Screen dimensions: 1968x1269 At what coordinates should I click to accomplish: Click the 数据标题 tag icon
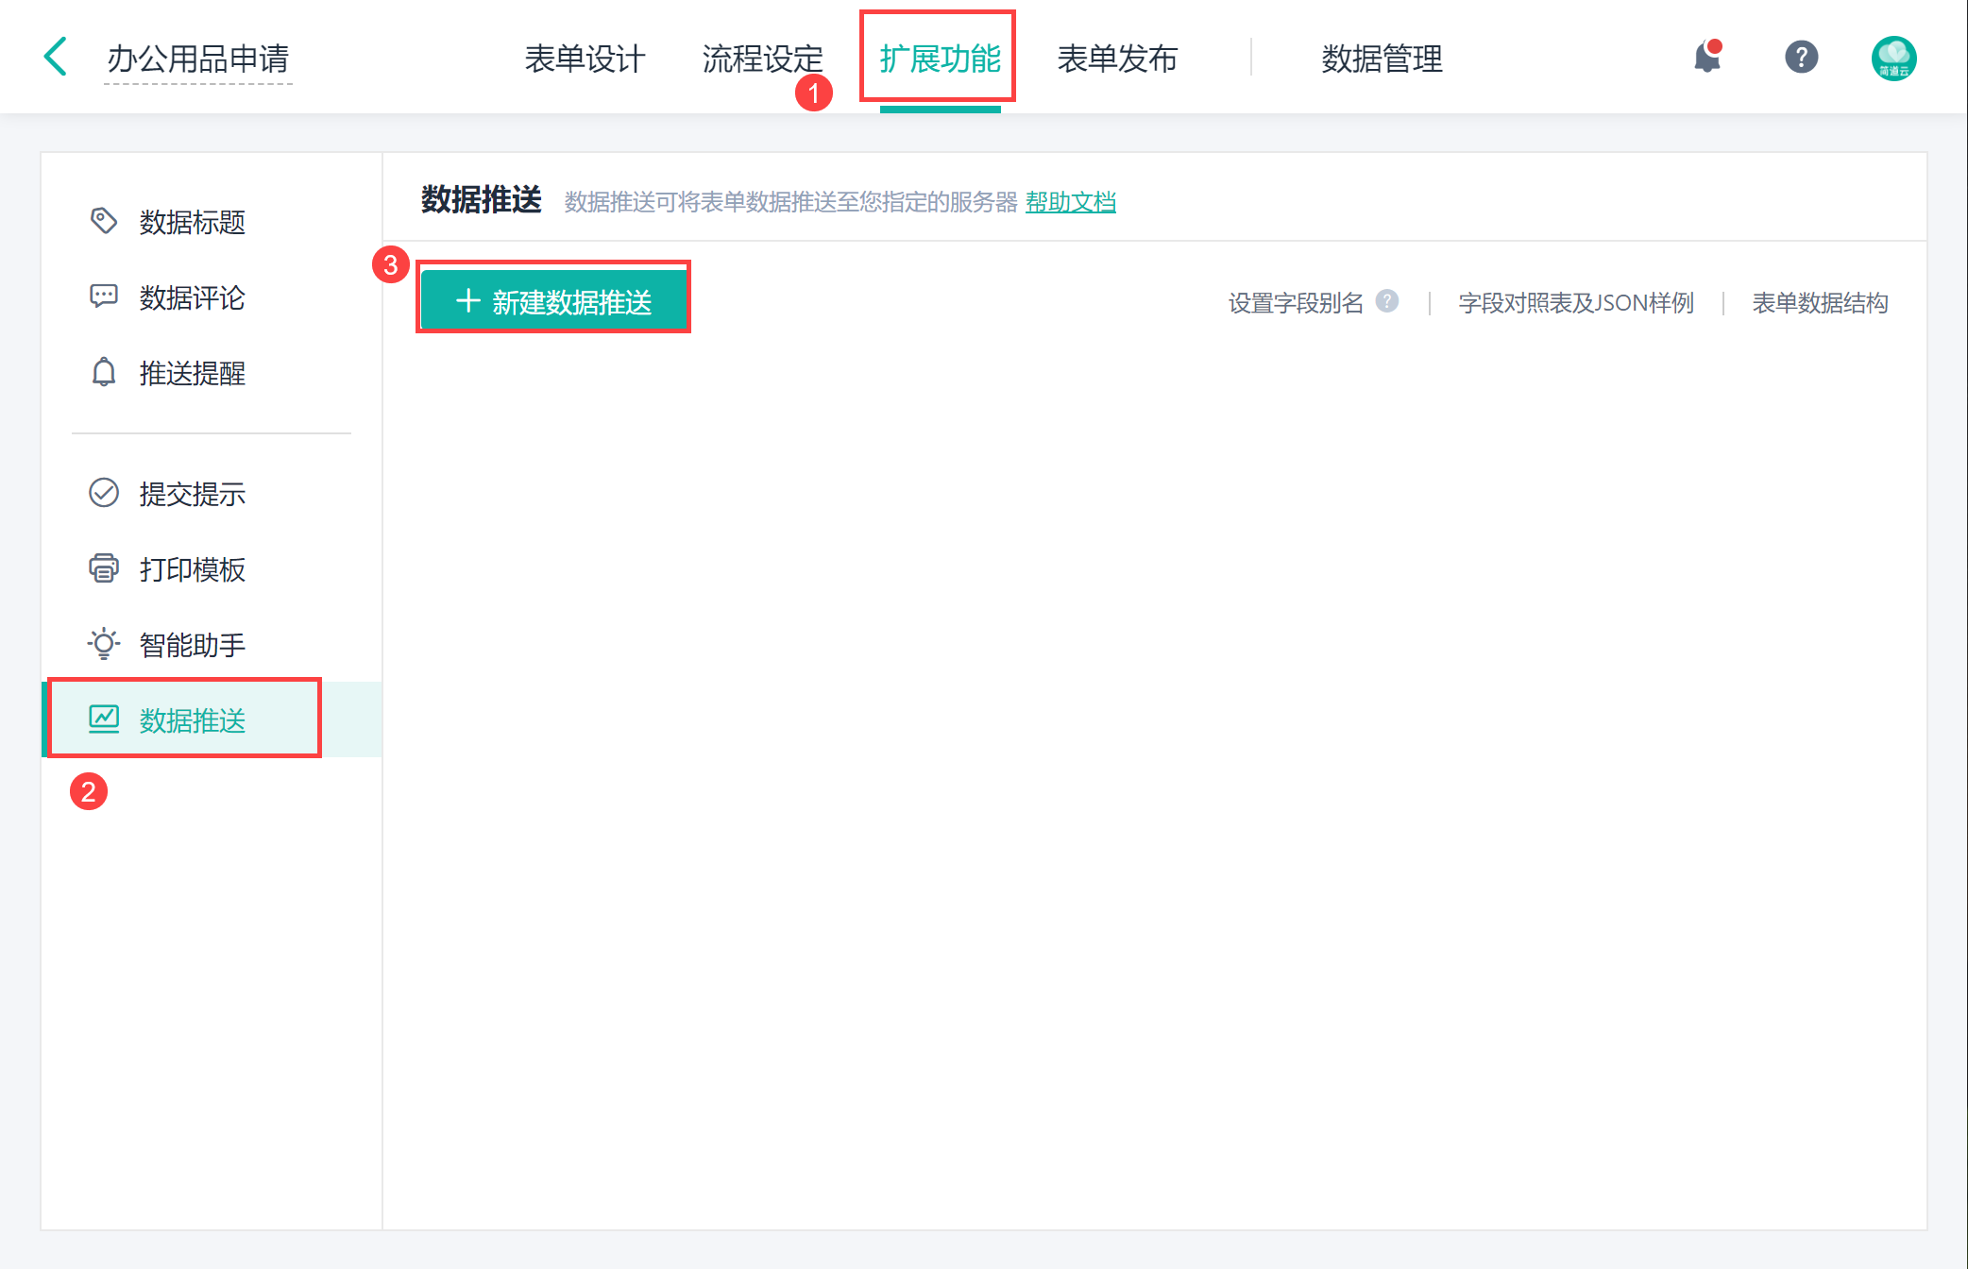coord(103,221)
